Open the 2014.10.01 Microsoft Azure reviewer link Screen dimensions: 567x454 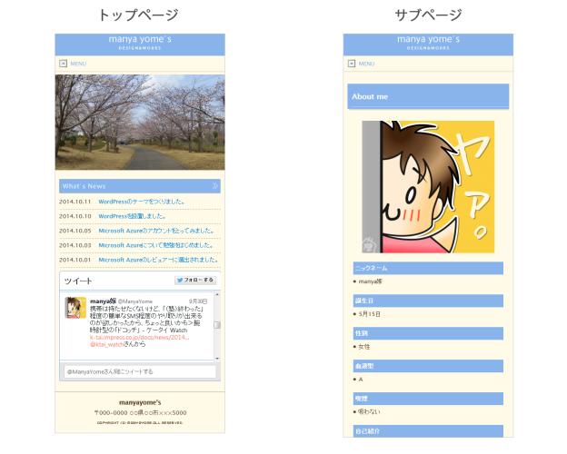[158, 260]
